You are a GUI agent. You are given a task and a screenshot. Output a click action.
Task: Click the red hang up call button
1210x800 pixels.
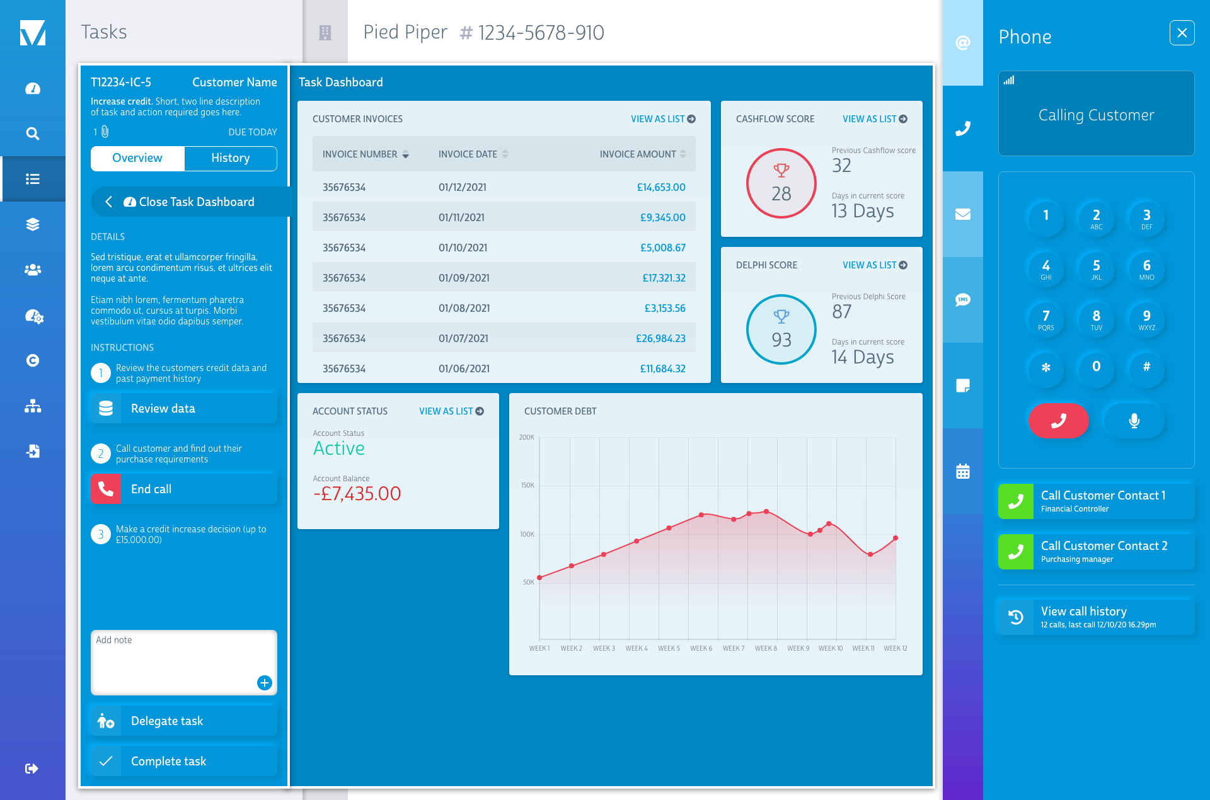point(1058,421)
